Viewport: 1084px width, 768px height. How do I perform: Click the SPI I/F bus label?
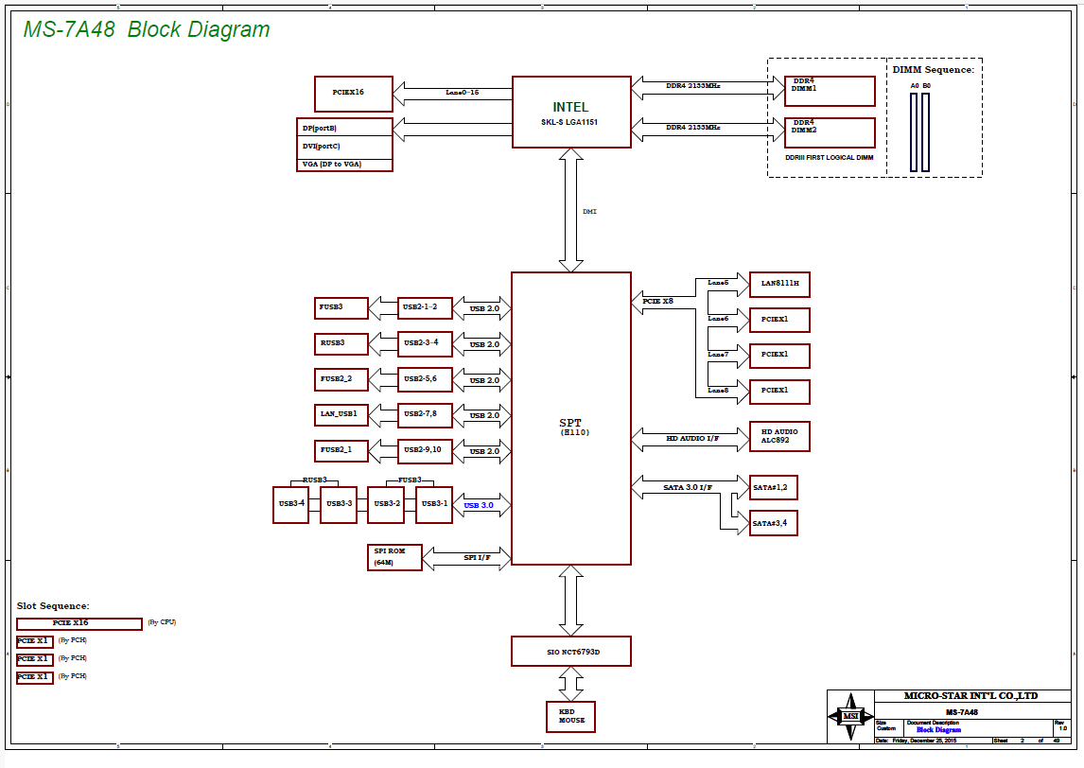[x=477, y=557]
